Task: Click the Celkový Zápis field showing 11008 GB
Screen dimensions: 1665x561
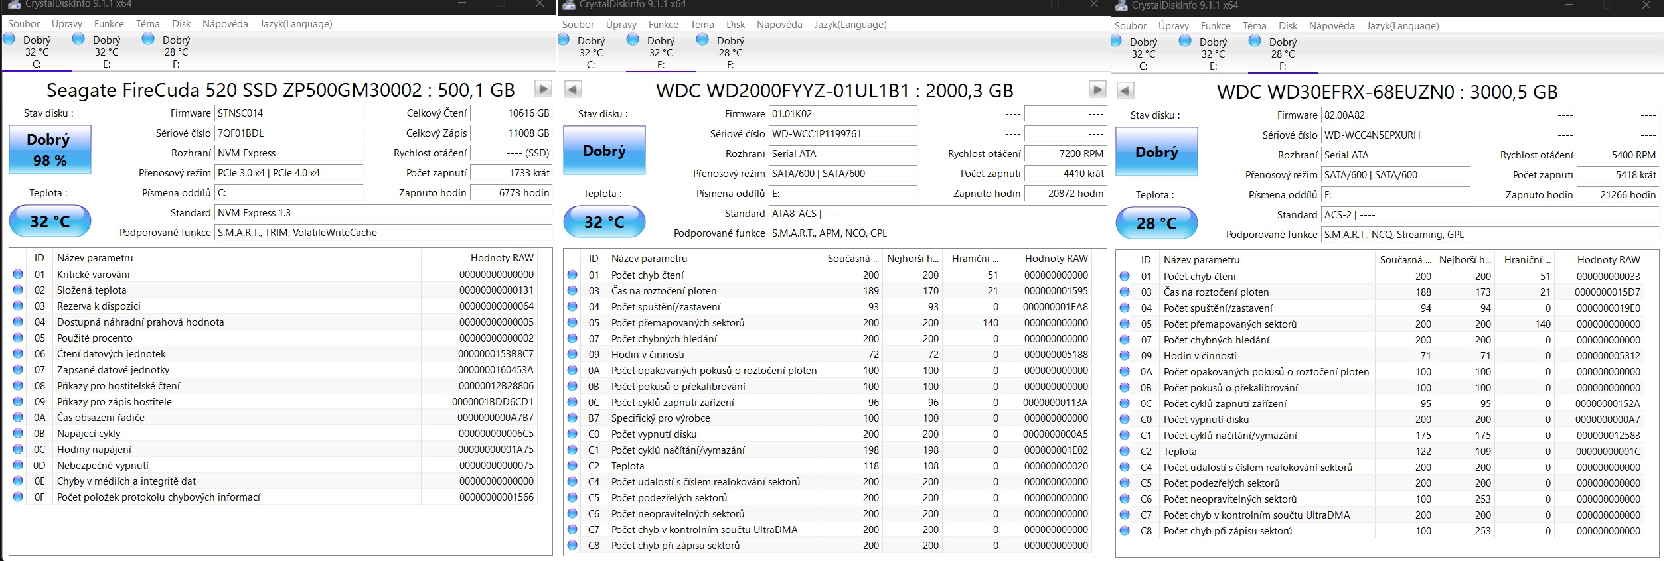Action: click(511, 133)
